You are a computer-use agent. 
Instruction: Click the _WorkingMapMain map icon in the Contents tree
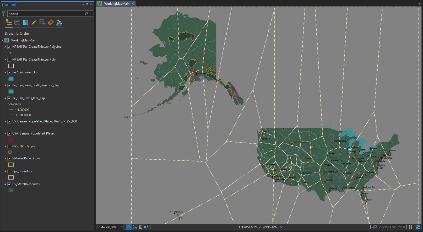pos(7,40)
